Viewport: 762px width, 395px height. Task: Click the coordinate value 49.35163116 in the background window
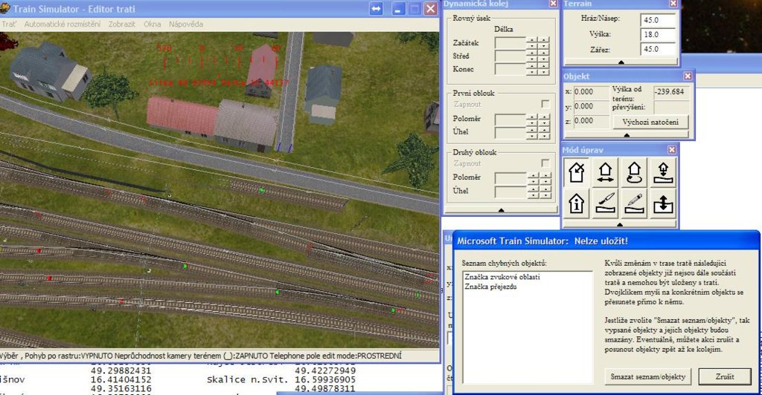(x=121, y=388)
